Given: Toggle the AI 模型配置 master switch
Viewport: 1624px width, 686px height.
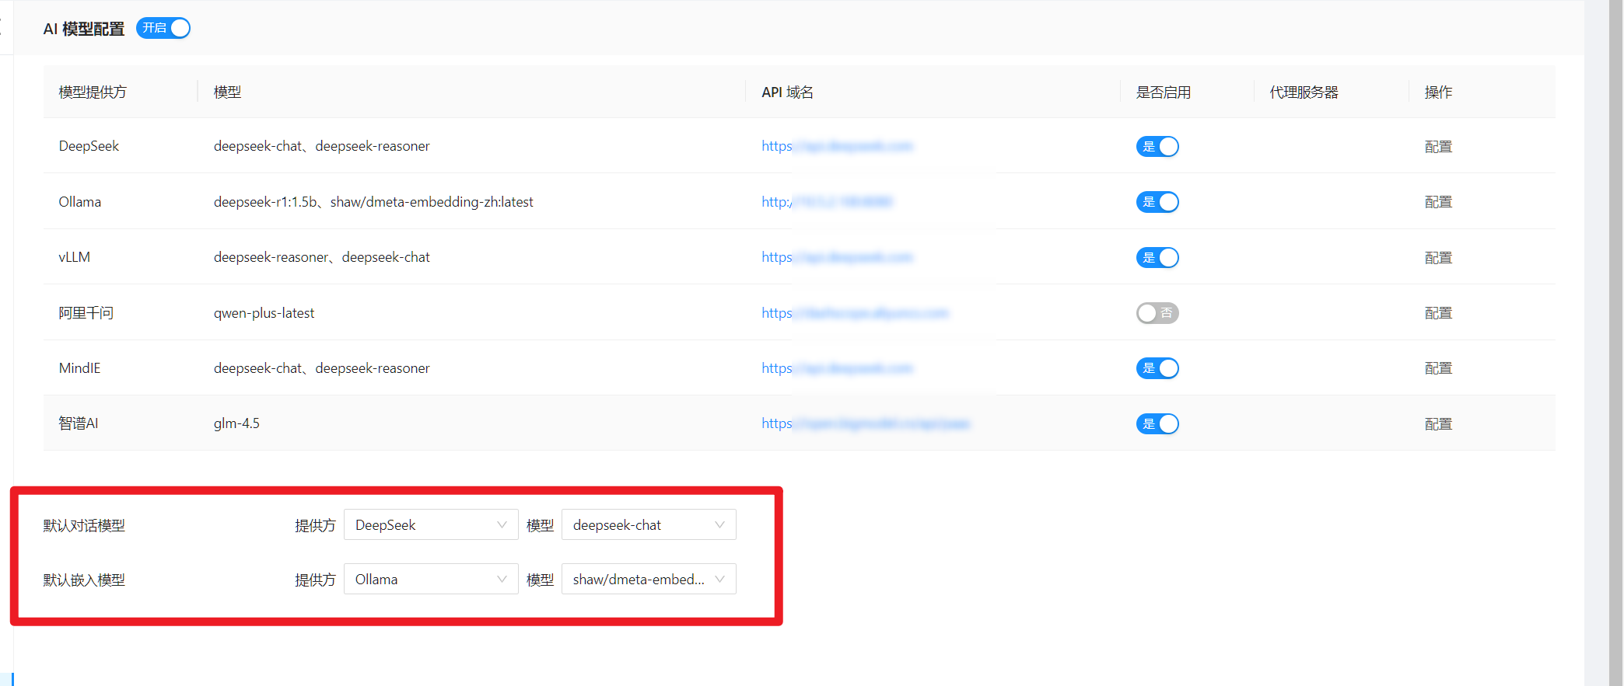Looking at the screenshot, I should (x=163, y=29).
